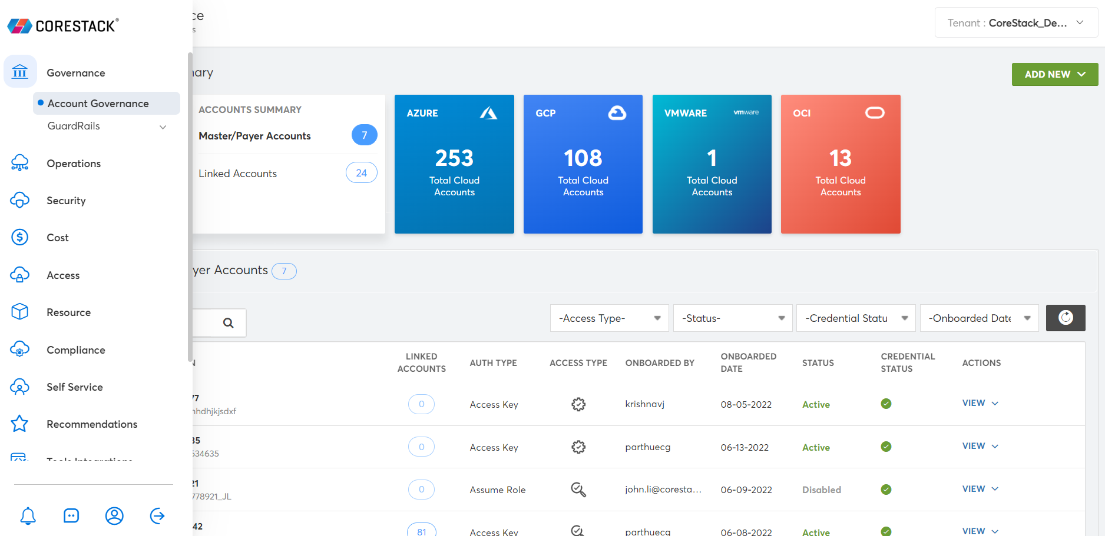Click the CoreStack logo

pos(63,25)
